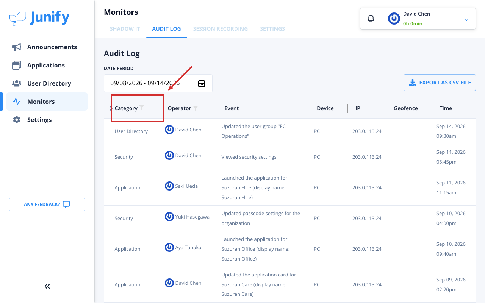Viewport: 485px width, 303px height.
Task: Click the User Directory people icon
Action: point(17,83)
